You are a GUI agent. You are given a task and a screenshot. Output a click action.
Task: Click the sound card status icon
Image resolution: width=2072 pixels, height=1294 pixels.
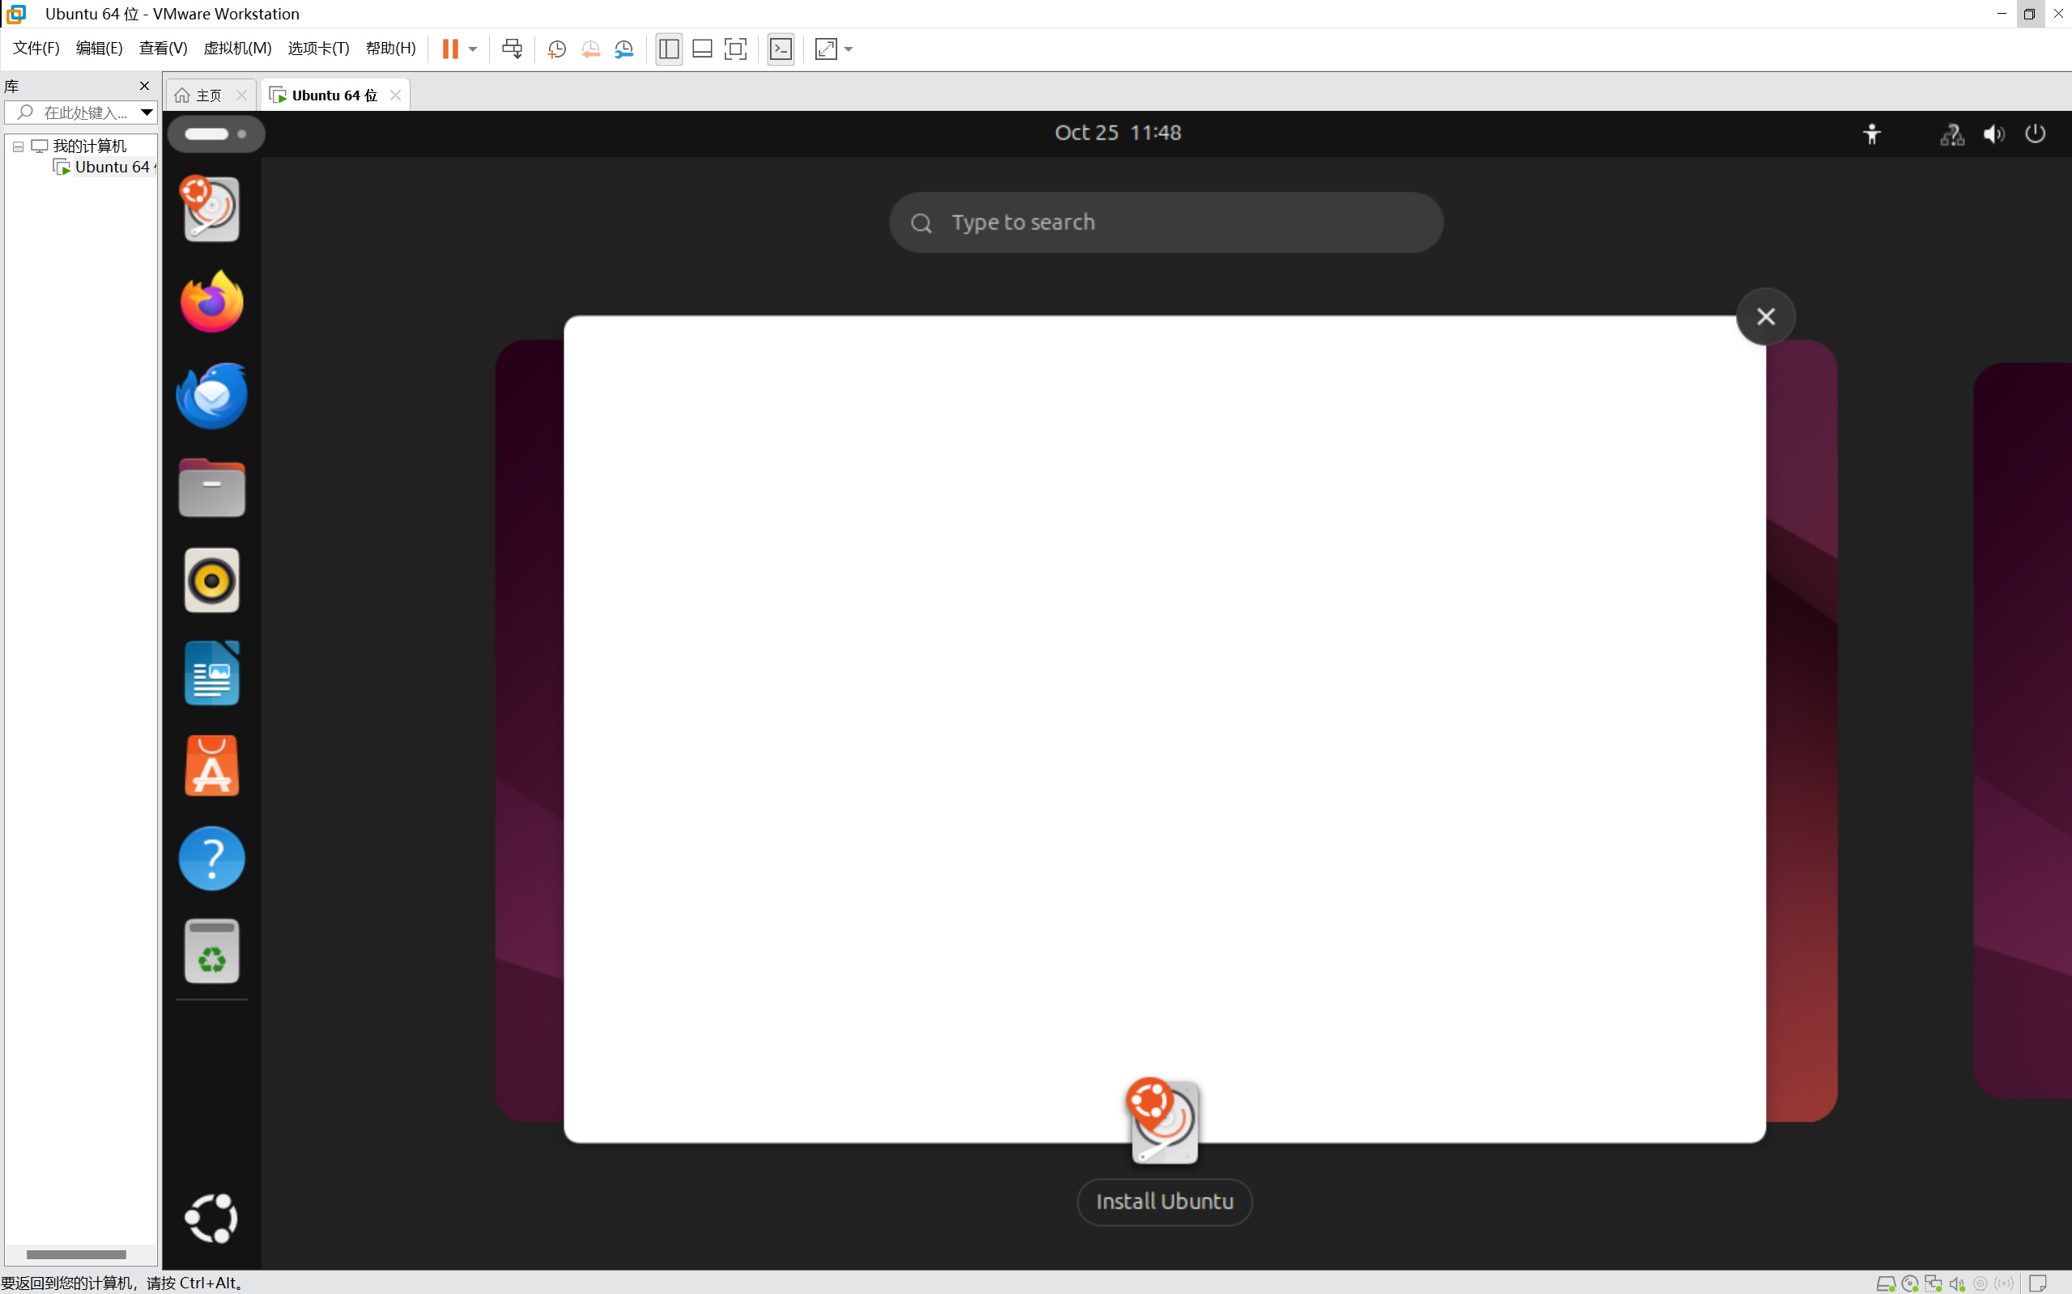1957,1283
